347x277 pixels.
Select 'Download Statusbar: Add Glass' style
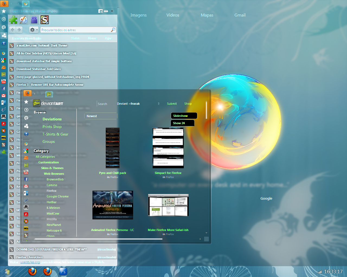(63, 69)
